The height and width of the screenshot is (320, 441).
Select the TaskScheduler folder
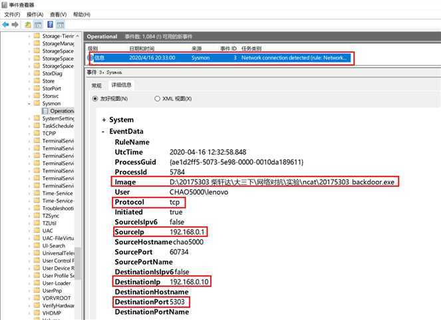click(58, 126)
